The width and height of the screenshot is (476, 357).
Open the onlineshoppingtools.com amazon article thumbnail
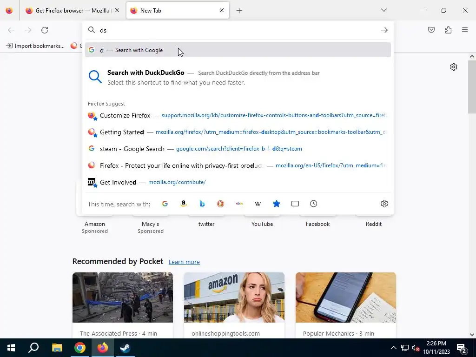[x=234, y=297]
